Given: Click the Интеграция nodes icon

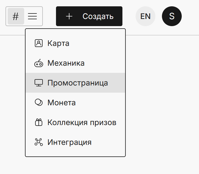Looking at the screenshot, I should coord(39,142).
